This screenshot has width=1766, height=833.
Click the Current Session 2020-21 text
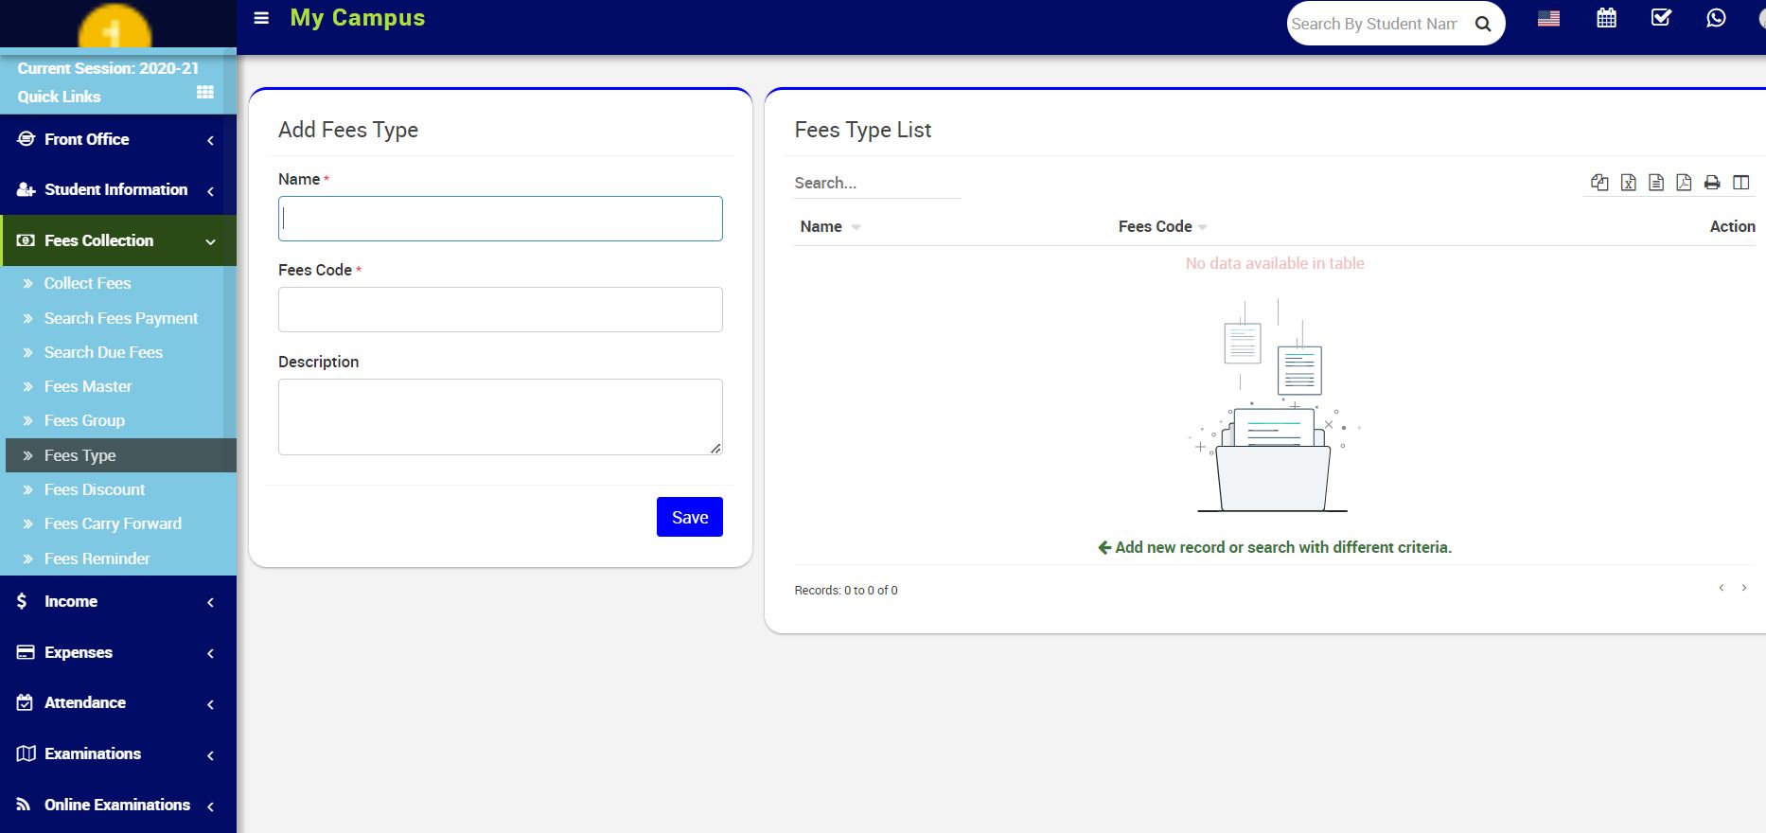tap(108, 68)
